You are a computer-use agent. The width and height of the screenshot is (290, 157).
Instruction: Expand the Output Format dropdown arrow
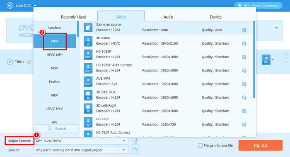click(124, 141)
